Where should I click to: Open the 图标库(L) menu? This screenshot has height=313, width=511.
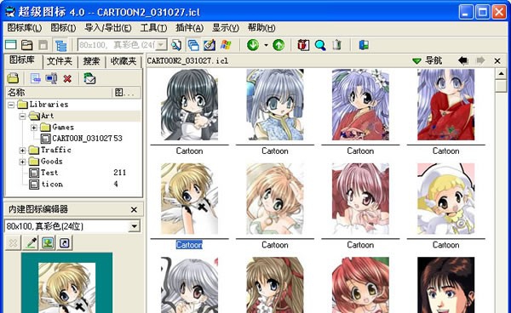tap(25, 28)
